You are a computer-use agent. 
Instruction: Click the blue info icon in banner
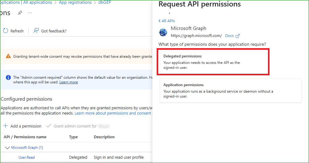click(8, 77)
